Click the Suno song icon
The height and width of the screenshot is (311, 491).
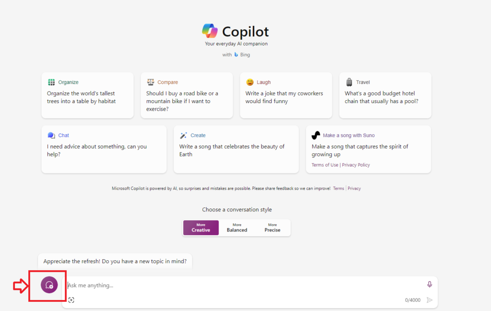point(316,135)
